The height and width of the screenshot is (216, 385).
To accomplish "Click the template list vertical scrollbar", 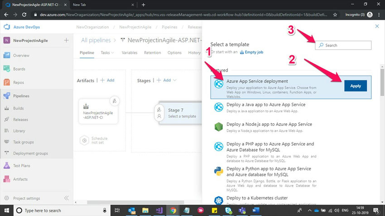I will click(x=382, y=82).
